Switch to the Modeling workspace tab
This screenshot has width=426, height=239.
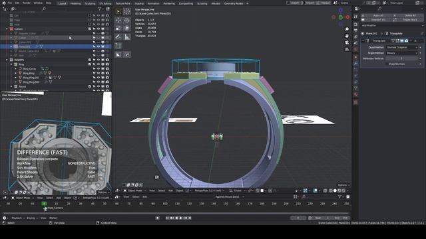coord(75,3)
